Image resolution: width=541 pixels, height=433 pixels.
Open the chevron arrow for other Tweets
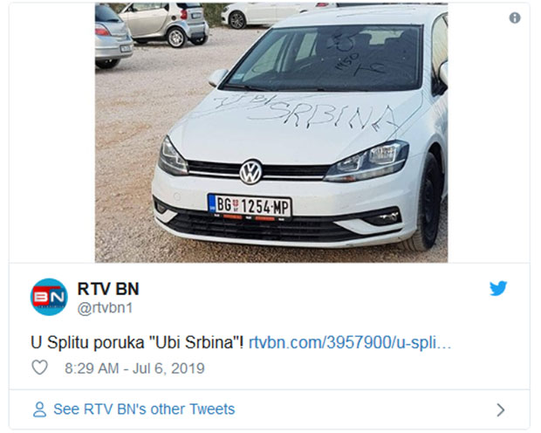click(x=501, y=409)
